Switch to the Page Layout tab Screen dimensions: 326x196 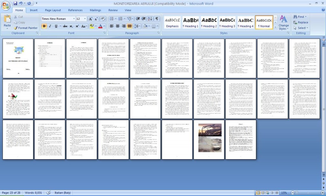53,10
